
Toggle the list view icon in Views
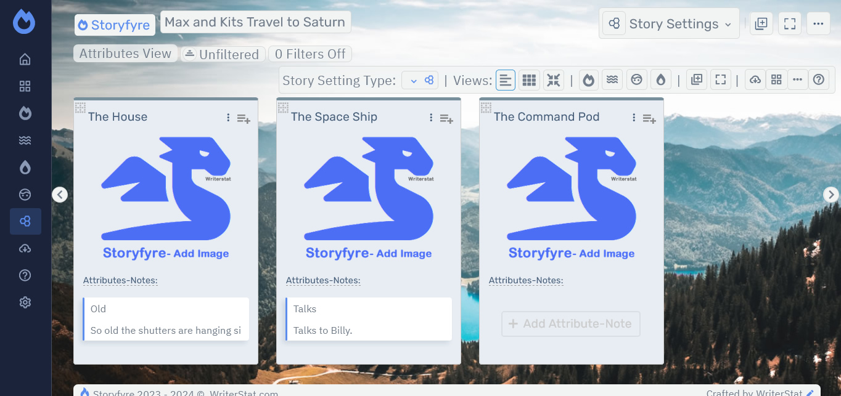[506, 79]
